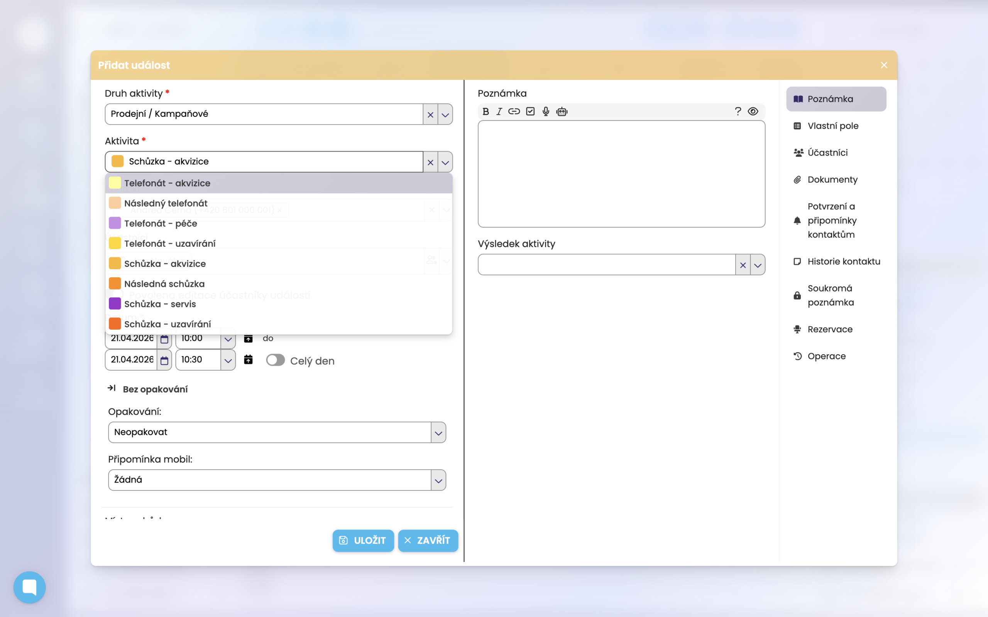988x617 pixels.
Task: Open the calendar picker for the 21.04.2026 start date
Action: click(x=165, y=338)
